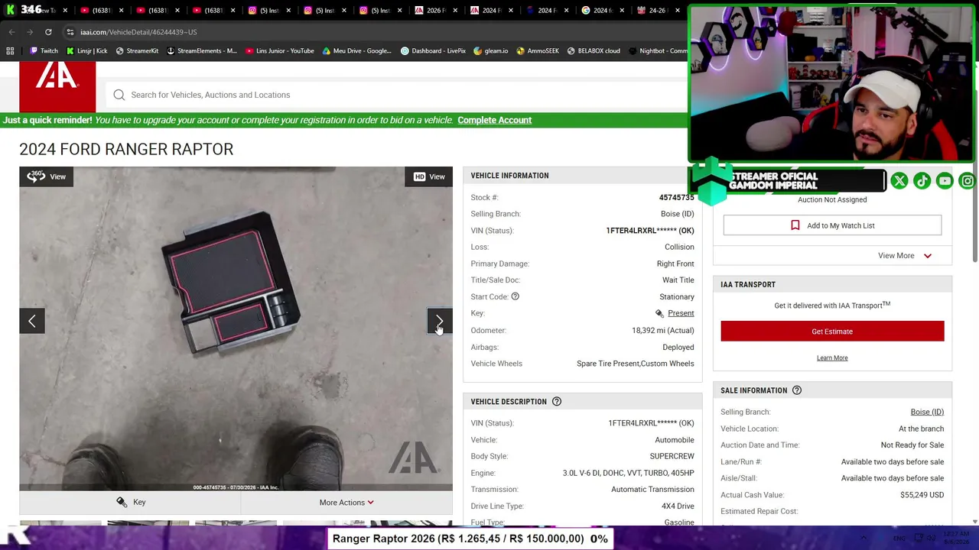The image size is (979, 550).
Task: Open the AmmoSEEK bookmark
Action: point(538,51)
